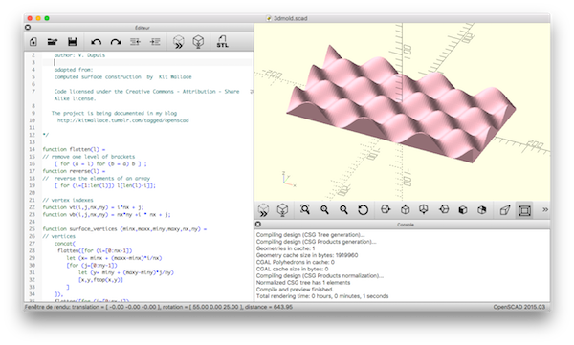Click line number 25 in the gutter
Image resolution: width=574 pixels, height=345 pixels.
[x=33, y=229]
